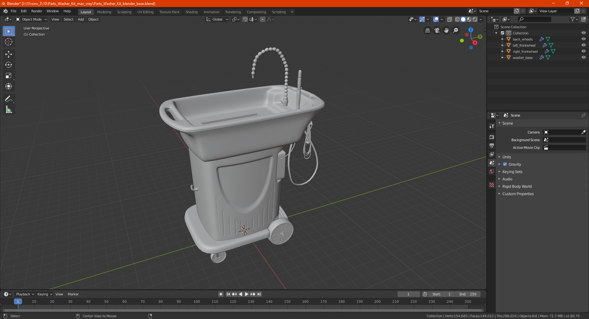
Task: Select the Select Box tool
Action: (x=9, y=31)
